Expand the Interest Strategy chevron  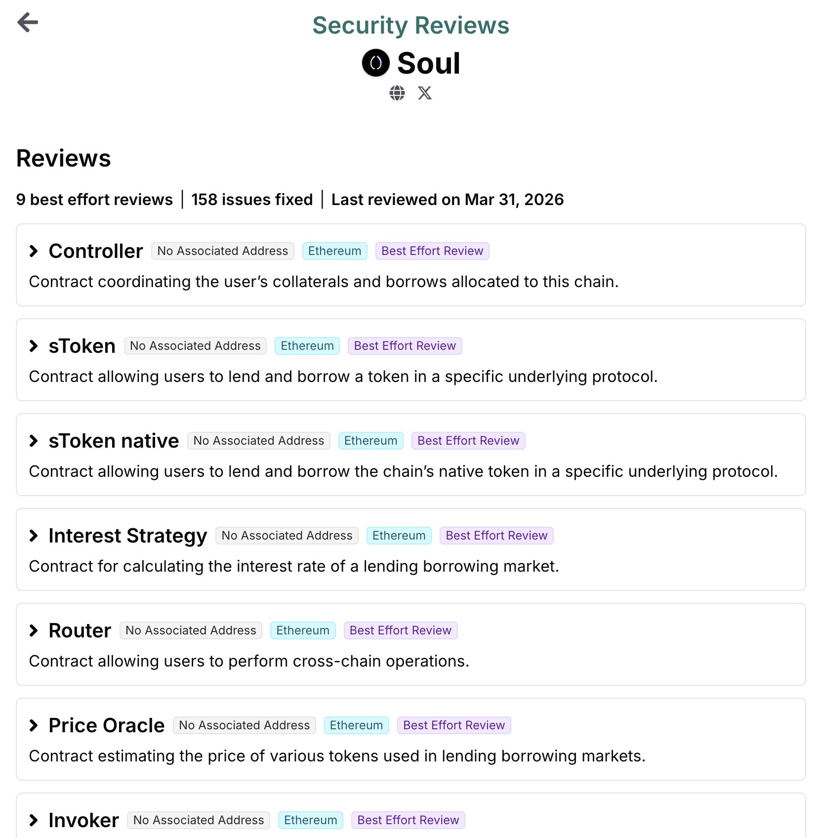(34, 536)
